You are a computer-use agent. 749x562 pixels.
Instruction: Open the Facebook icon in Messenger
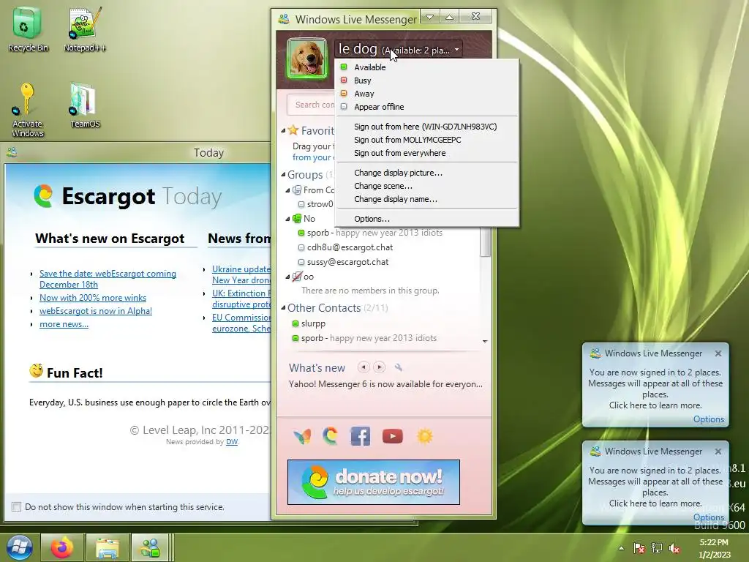361,436
